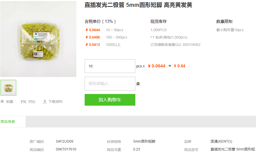The width and height of the screenshot is (256, 153).
Task: Switch to the 商品信息 tab
Action: point(8,122)
